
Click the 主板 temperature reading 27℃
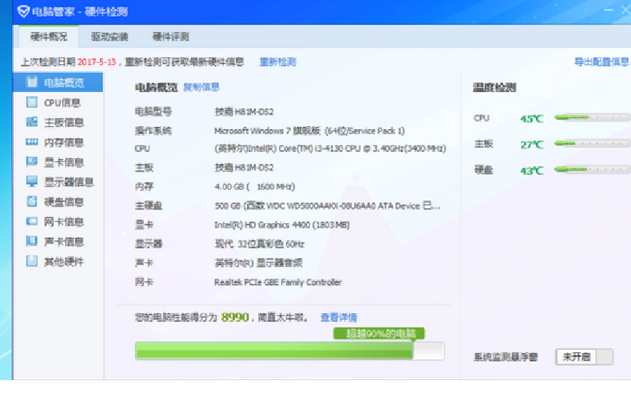pos(532,144)
